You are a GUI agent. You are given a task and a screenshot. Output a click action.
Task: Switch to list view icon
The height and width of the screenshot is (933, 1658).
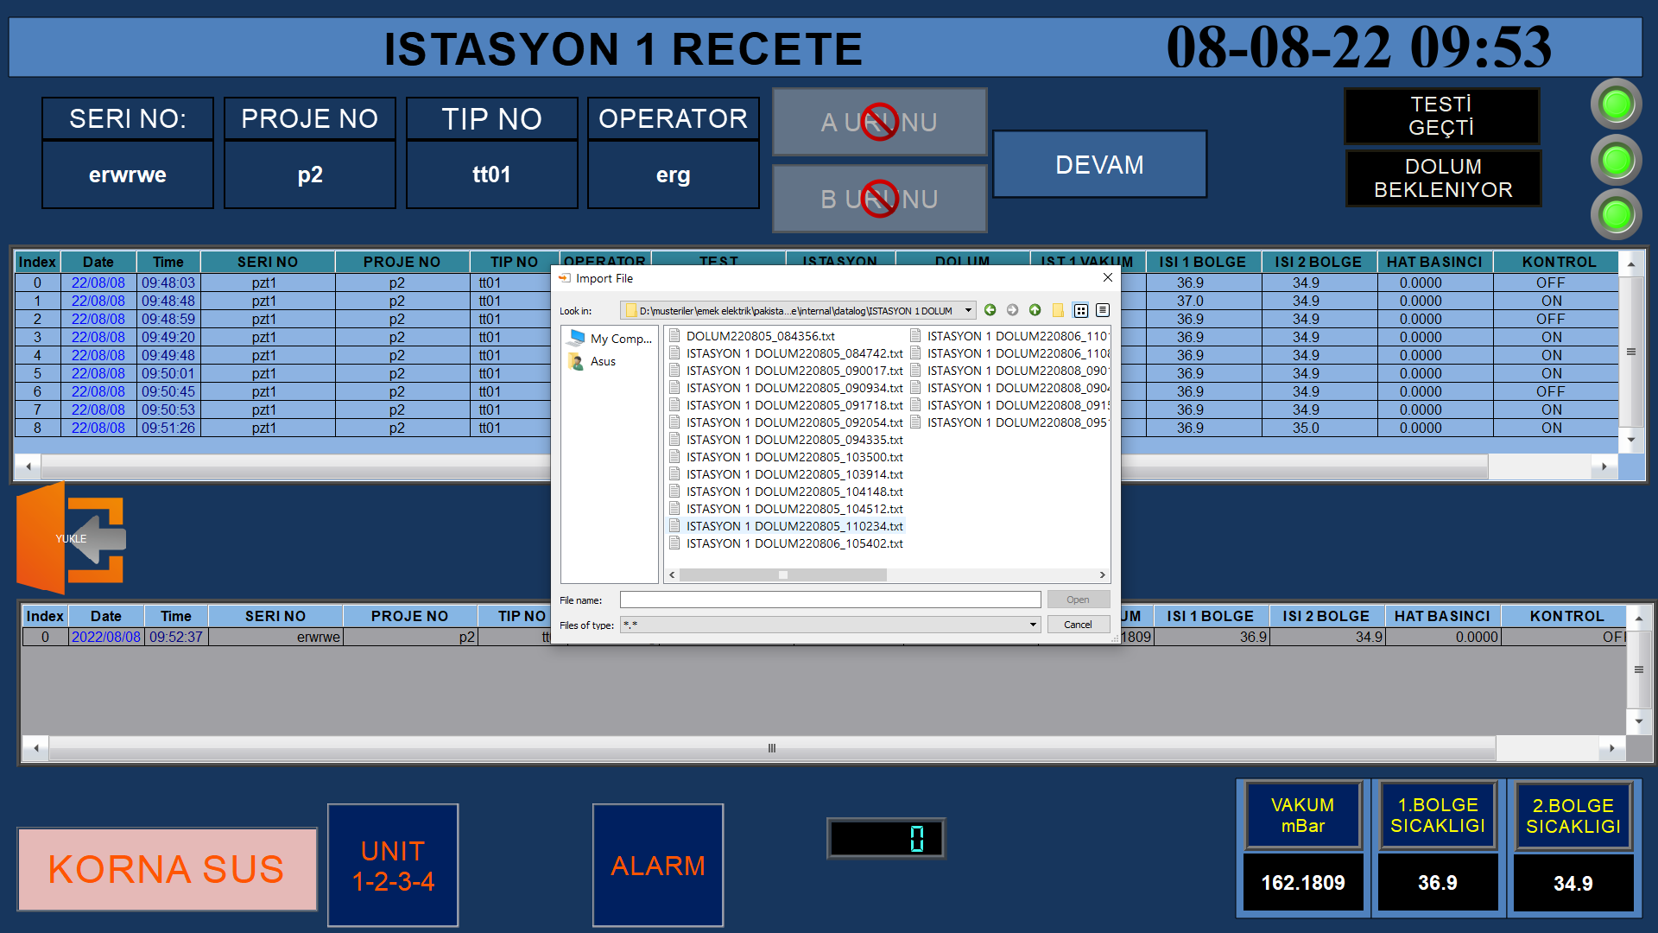click(1080, 310)
